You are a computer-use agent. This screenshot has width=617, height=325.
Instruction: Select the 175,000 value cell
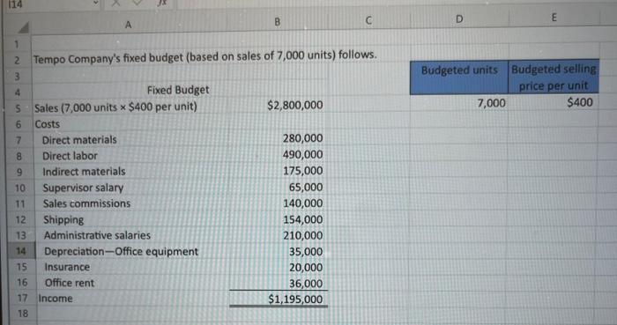[302, 171]
